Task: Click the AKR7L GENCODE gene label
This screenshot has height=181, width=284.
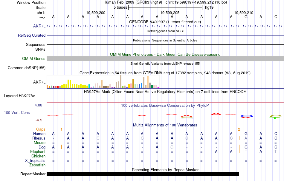Action: coord(39,26)
